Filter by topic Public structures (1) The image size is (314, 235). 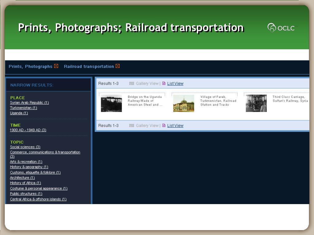click(26, 194)
